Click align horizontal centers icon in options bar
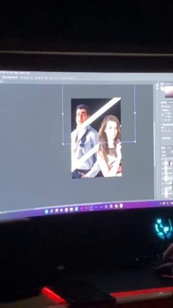Screen dimensions: 173x308 (x=25, y=77)
